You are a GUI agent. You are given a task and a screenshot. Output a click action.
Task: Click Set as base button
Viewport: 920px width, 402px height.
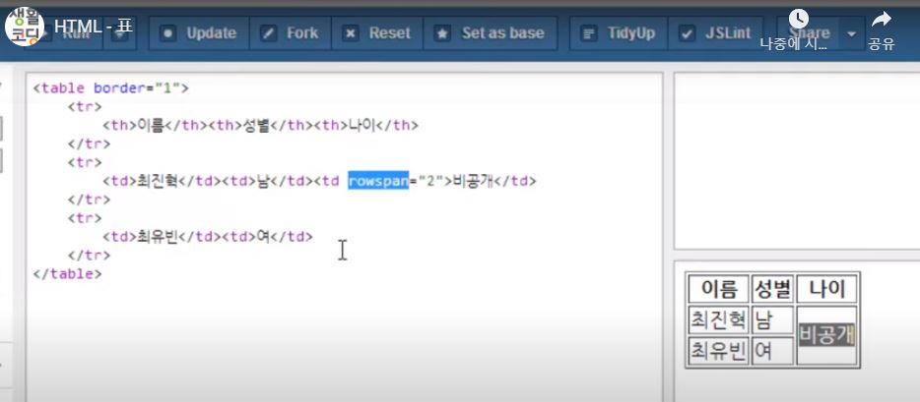490,33
